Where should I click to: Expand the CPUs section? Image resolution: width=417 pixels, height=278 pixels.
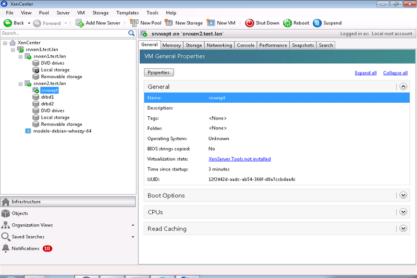pos(403,212)
